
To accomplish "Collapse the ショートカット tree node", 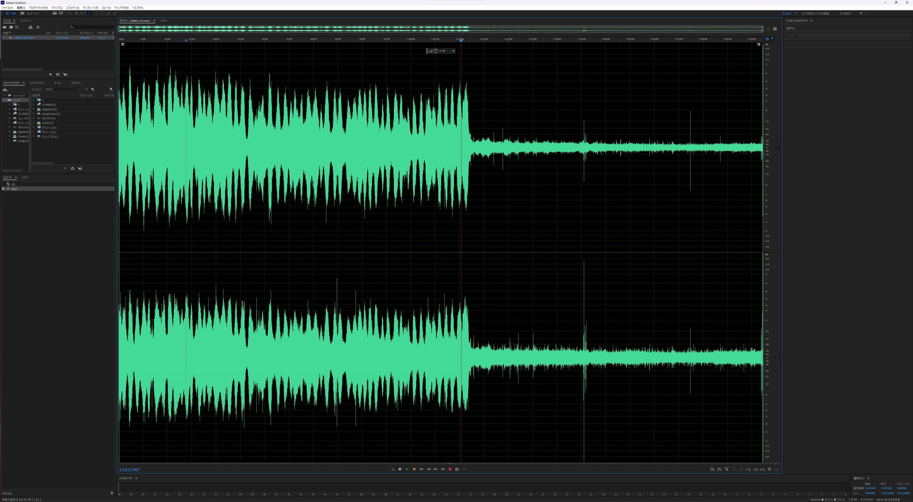I will 4,96.
